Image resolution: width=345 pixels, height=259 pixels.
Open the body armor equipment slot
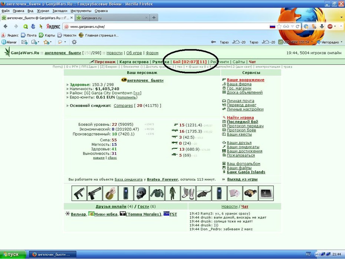point(157,193)
